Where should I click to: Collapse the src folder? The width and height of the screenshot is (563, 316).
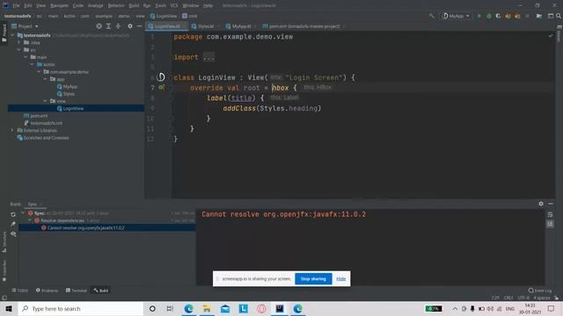[x=19, y=50]
